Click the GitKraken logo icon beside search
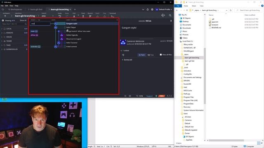The width and height of the screenshot is (264, 148). click(x=163, y=15)
